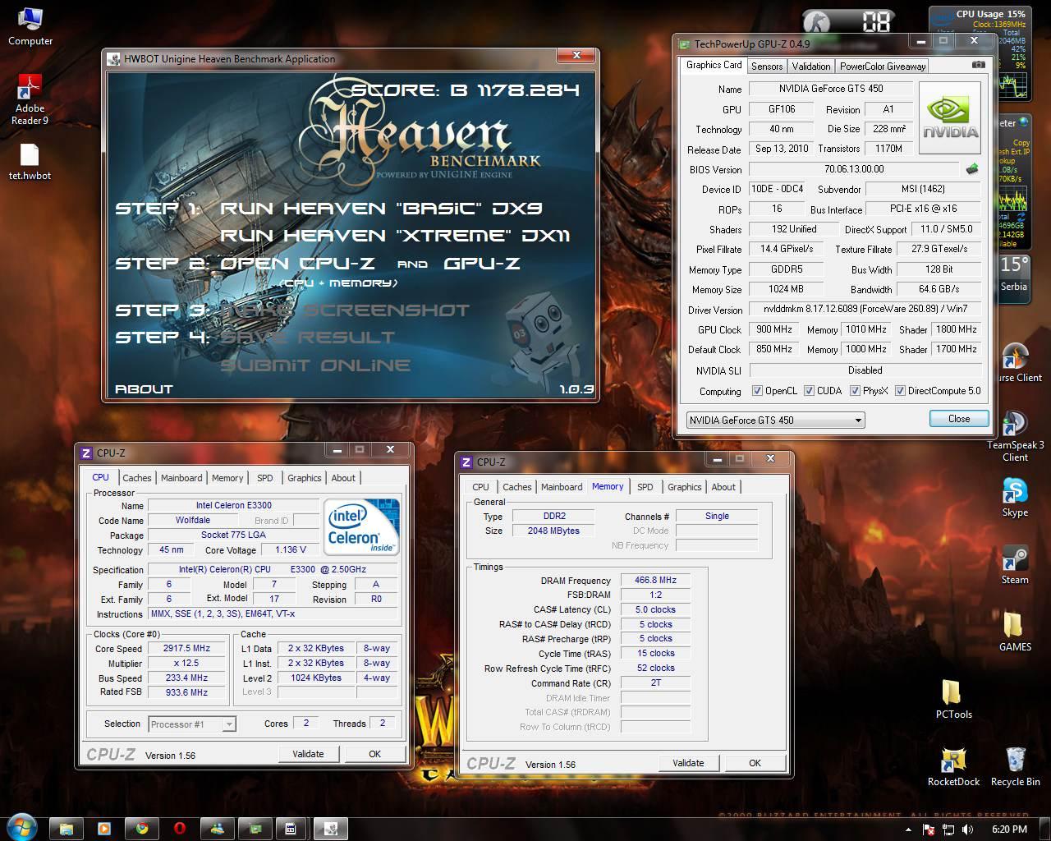Open the PowerColor Giveaway tab
Image resolution: width=1051 pixels, height=841 pixels.
click(883, 67)
